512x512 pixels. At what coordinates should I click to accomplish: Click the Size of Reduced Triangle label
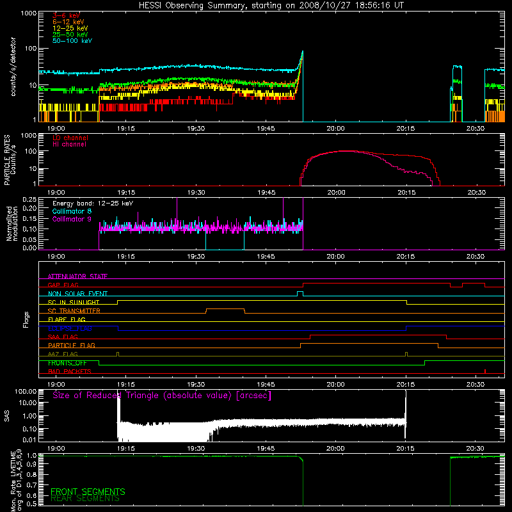(x=162, y=396)
